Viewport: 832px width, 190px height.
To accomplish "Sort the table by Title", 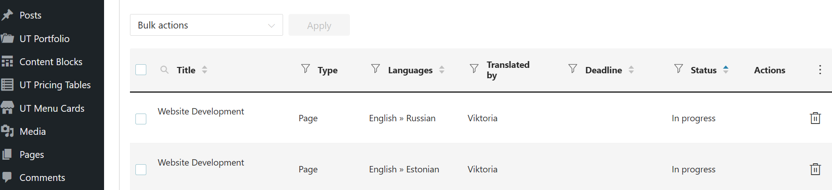I will pos(204,70).
